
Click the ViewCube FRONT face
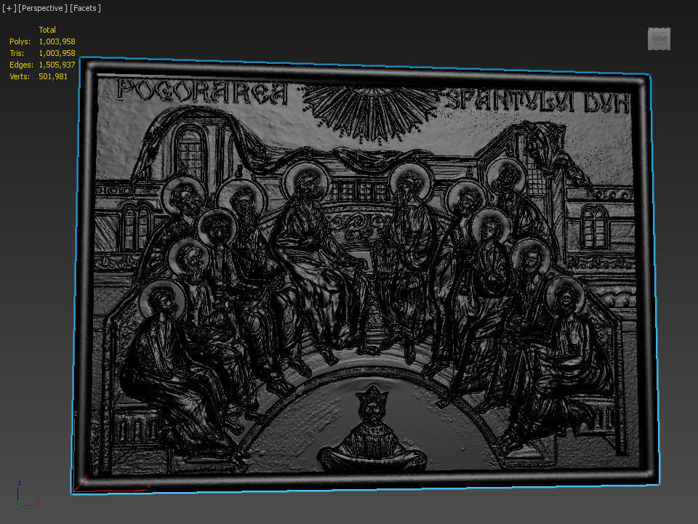tap(659, 39)
